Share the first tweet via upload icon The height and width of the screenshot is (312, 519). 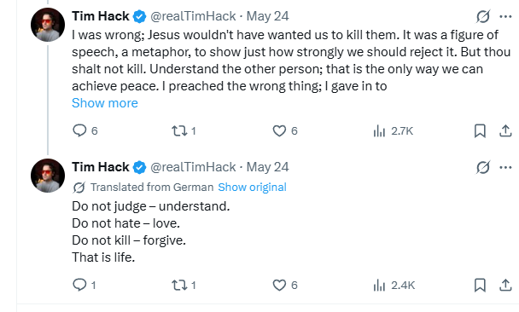pyautogui.click(x=505, y=131)
